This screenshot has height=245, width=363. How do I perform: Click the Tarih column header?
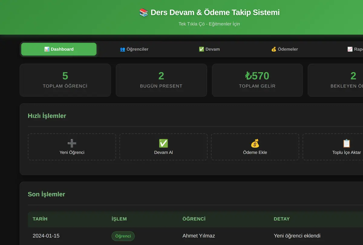point(40,219)
